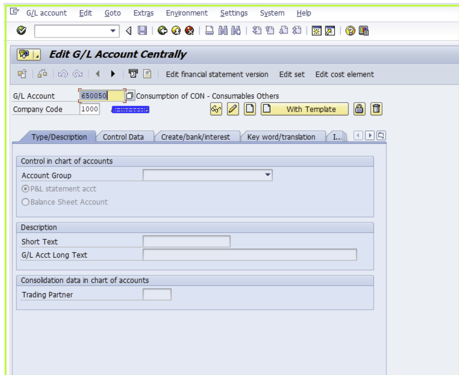Click the Display glasses icon button

pyautogui.click(x=216, y=109)
